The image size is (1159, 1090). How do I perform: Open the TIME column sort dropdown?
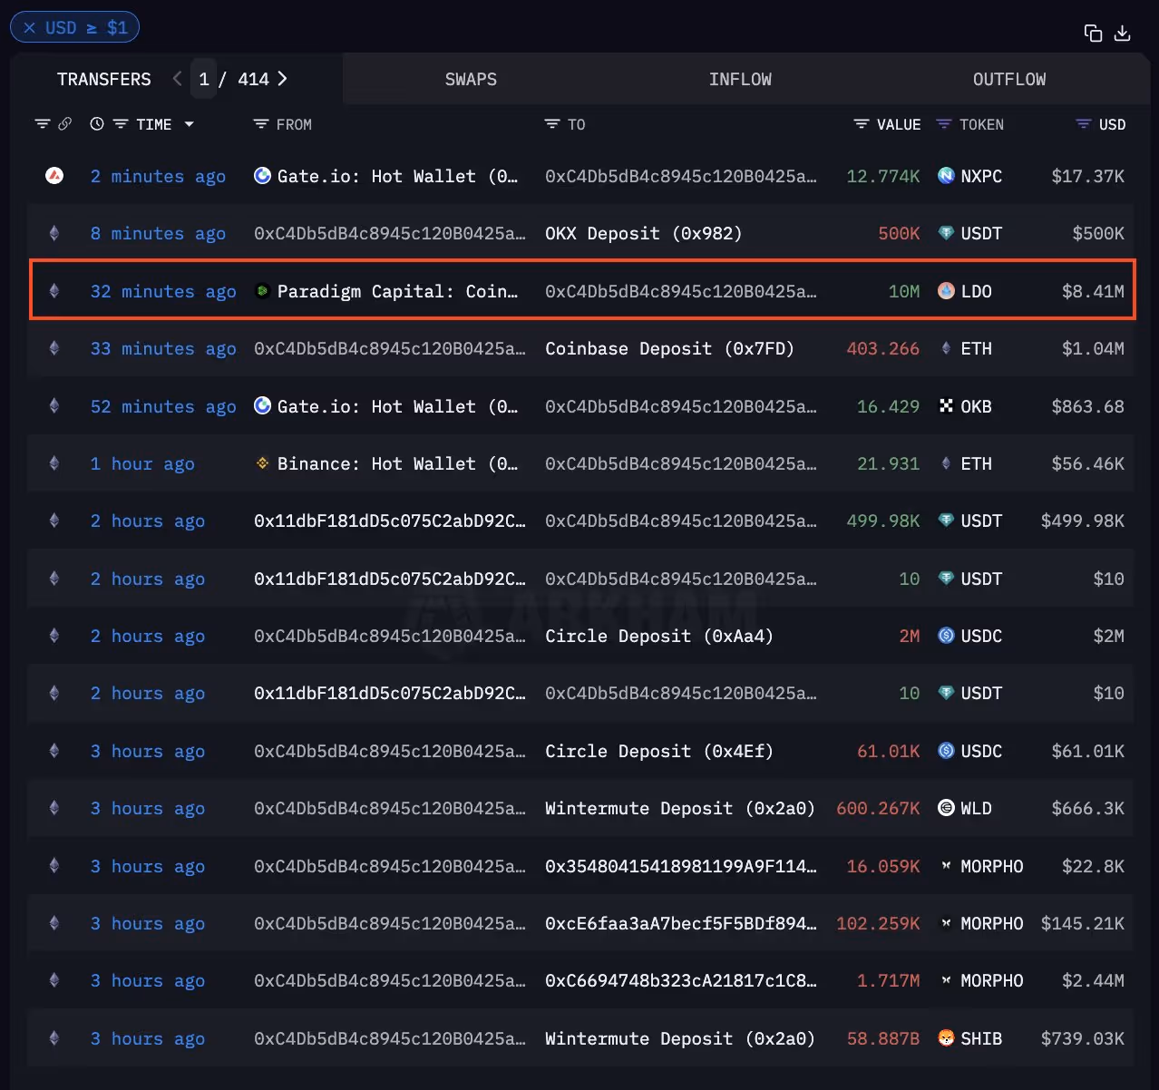point(189,124)
